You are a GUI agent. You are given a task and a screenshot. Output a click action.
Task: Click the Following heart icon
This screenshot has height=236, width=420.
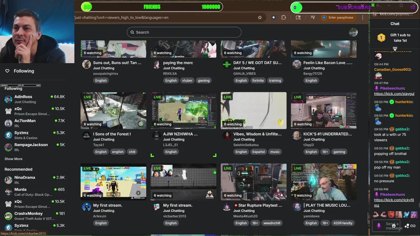7,71
